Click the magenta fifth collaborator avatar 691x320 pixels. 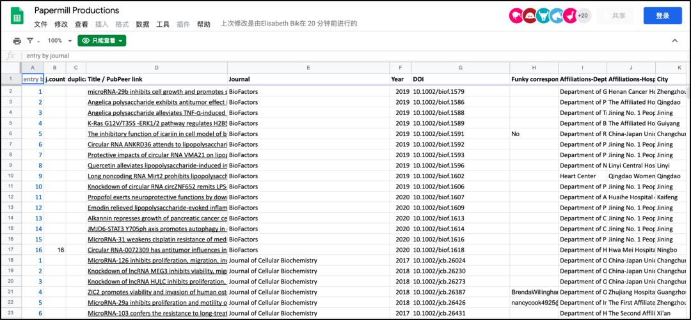click(x=570, y=16)
